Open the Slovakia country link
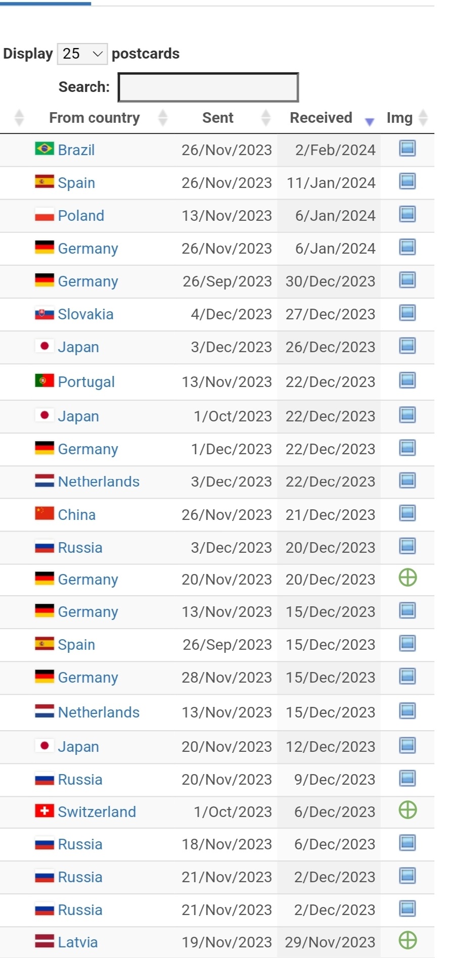 click(x=85, y=314)
